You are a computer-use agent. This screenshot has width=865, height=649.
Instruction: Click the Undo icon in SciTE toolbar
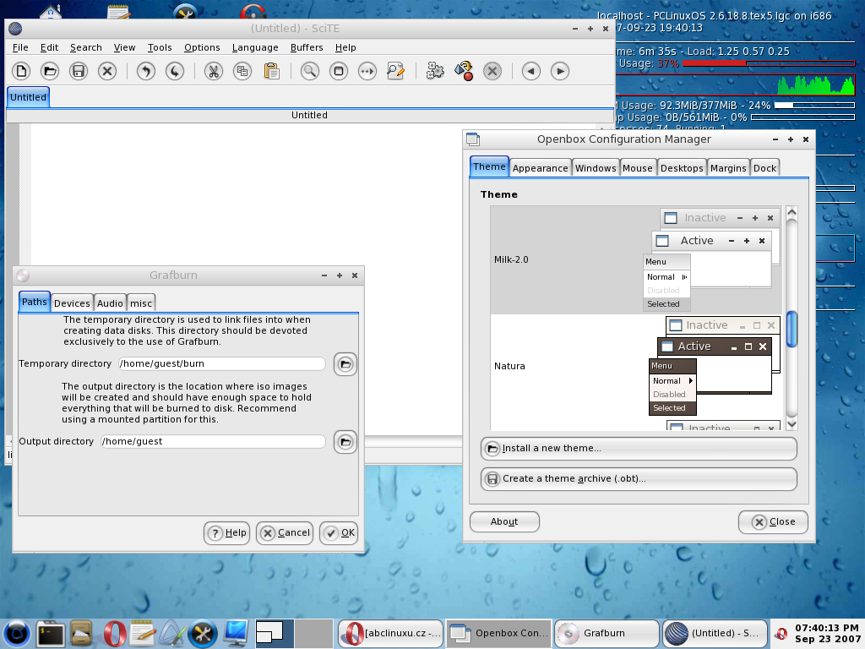145,71
